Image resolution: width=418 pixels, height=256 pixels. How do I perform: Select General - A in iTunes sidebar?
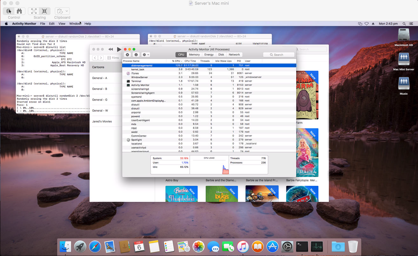[x=106, y=78]
